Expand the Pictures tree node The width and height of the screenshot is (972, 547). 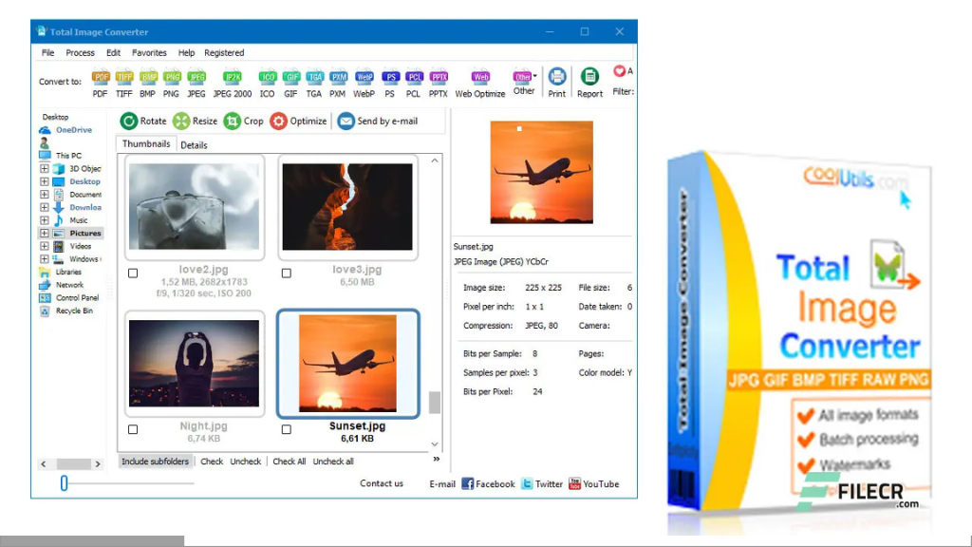click(44, 234)
